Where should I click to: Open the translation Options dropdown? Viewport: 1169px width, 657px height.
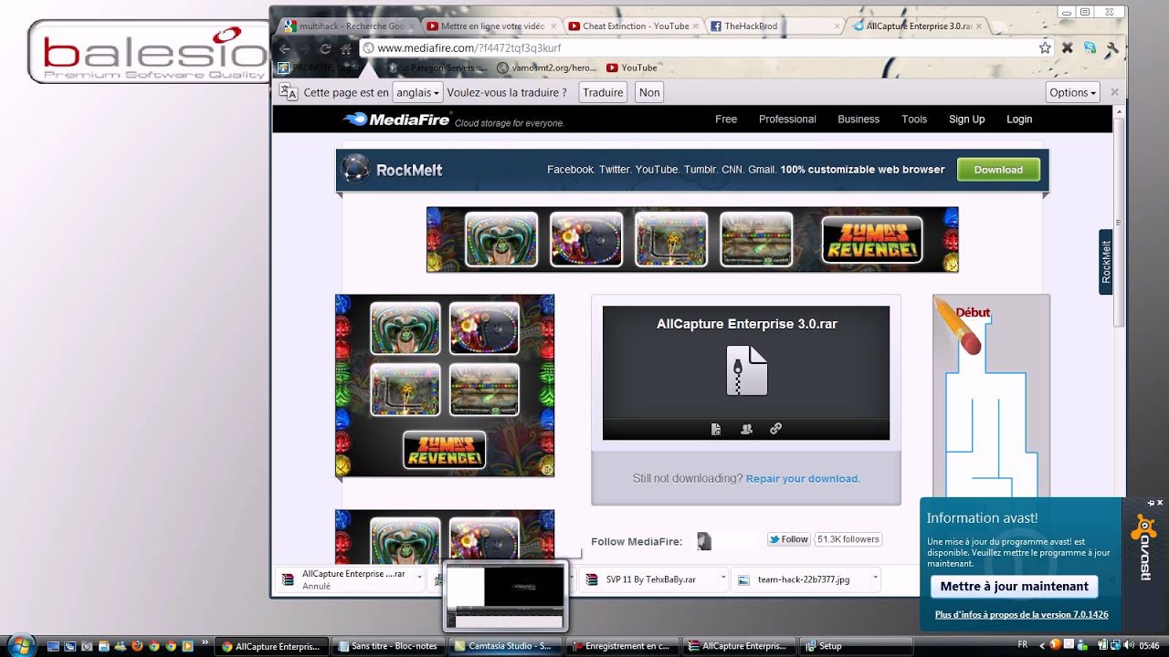[x=1072, y=92]
